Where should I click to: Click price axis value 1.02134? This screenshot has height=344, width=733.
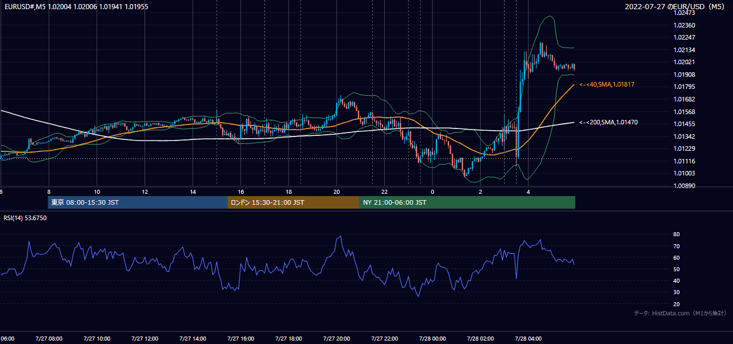click(684, 50)
